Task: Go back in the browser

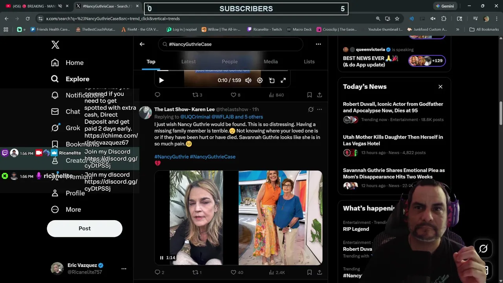Action: (6, 18)
